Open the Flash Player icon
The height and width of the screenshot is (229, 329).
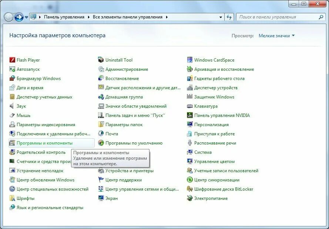pyautogui.click(x=12, y=60)
